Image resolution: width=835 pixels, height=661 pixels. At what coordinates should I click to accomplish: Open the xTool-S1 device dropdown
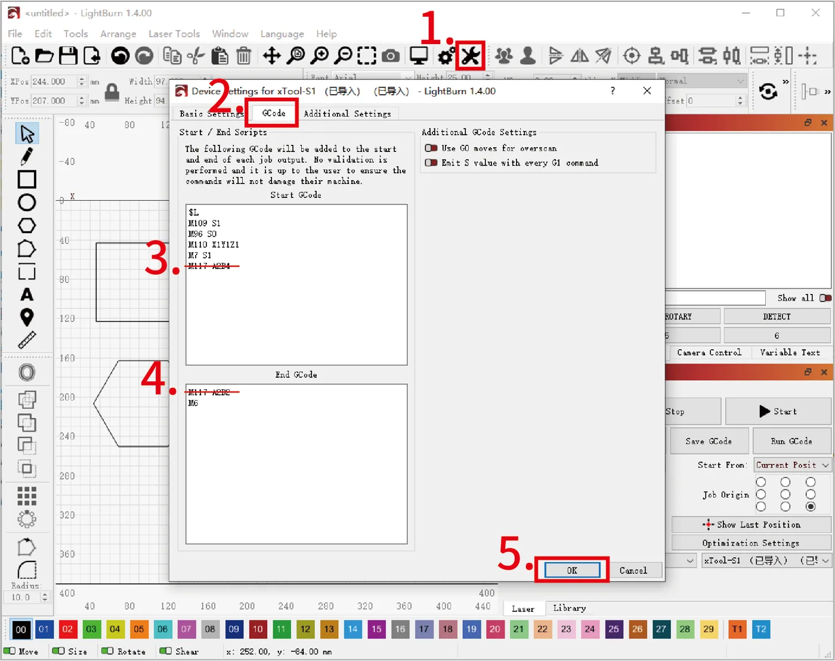(766, 560)
